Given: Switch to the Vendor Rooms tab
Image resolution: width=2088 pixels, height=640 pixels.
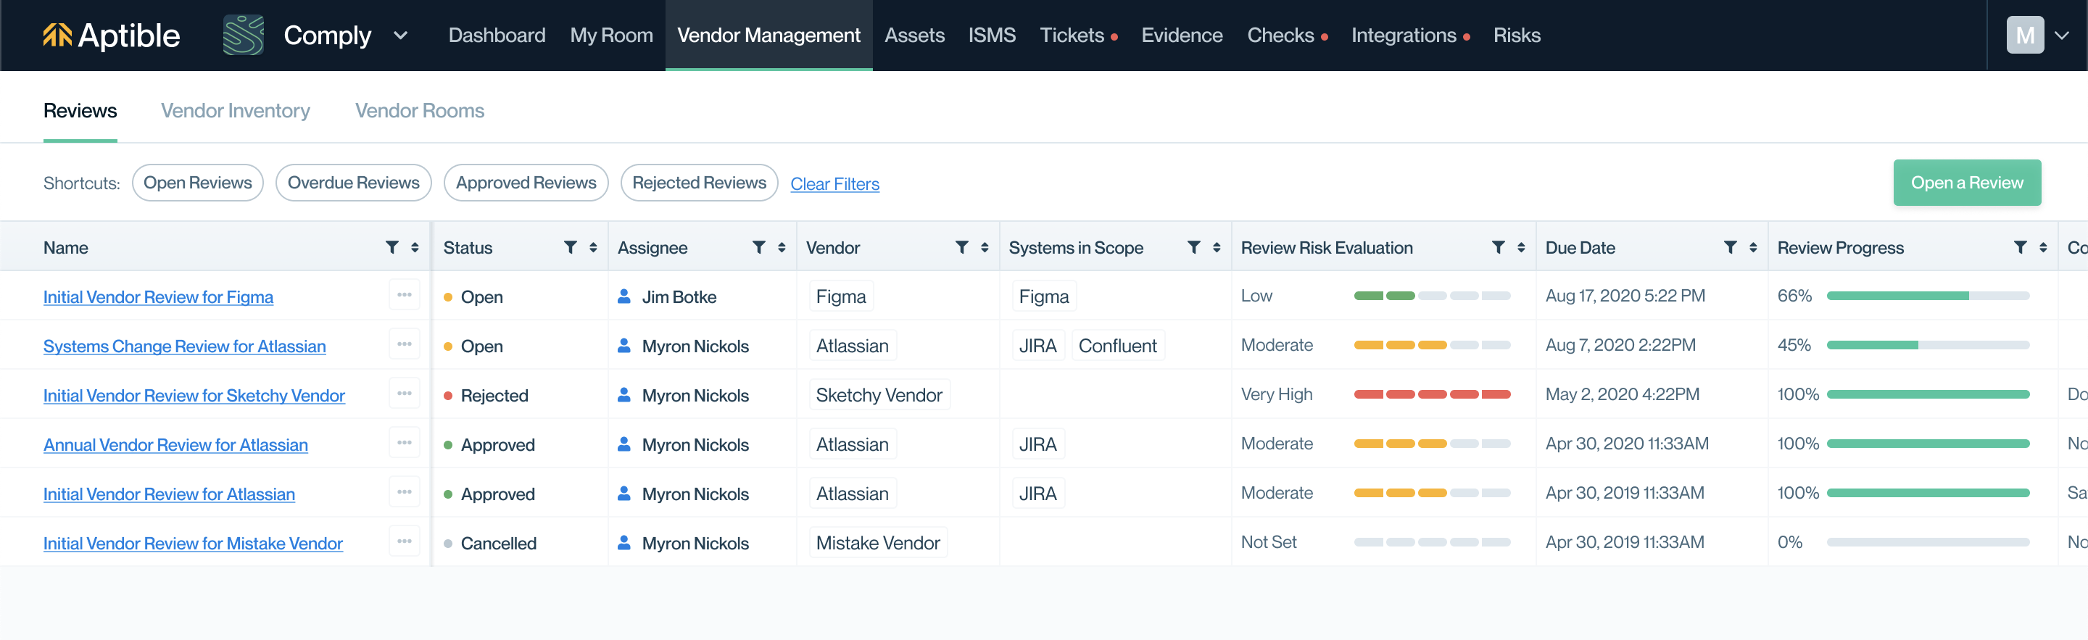Looking at the screenshot, I should [420, 111].
